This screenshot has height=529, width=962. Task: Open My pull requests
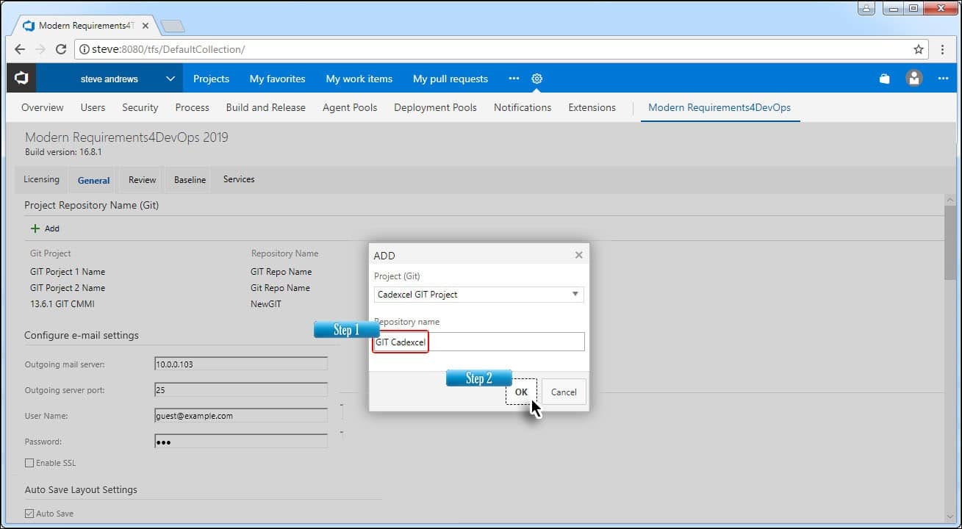point(451,79)
